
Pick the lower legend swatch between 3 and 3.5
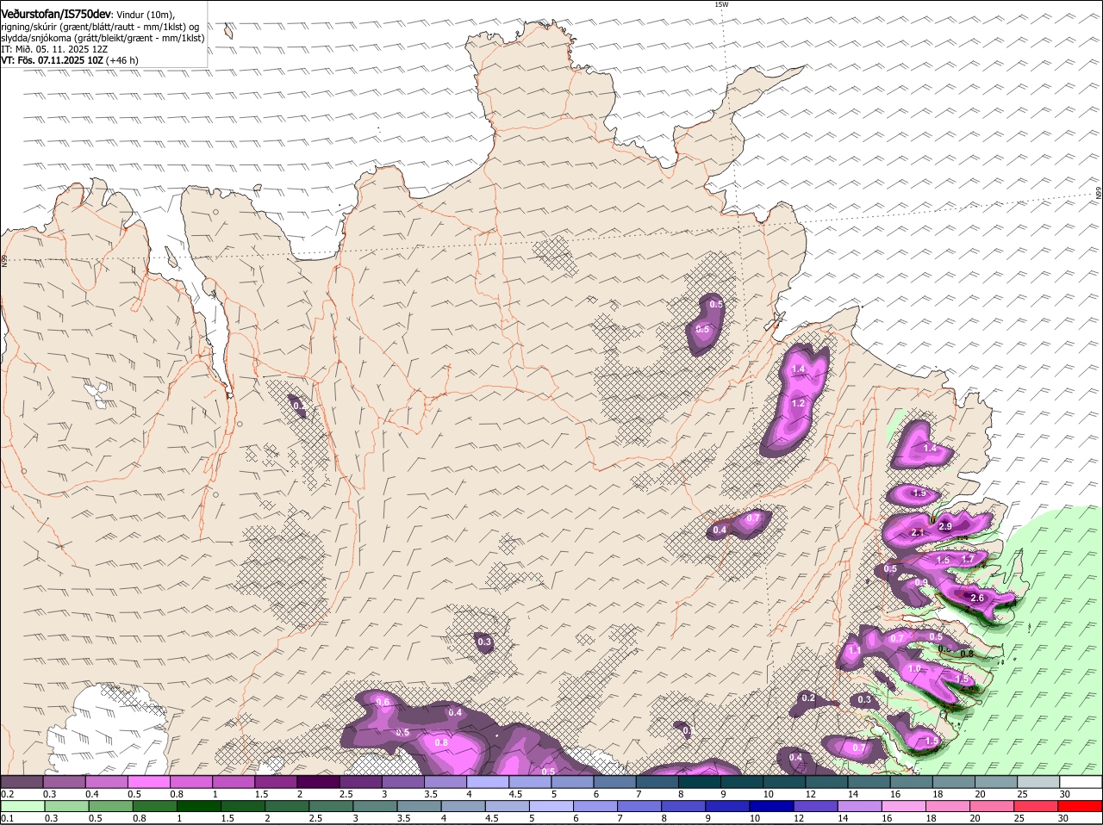pos(375,807)
